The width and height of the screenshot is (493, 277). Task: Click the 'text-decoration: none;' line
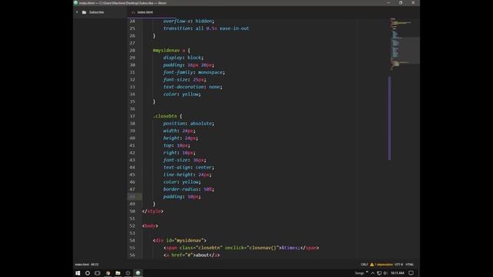click(193, 87)
